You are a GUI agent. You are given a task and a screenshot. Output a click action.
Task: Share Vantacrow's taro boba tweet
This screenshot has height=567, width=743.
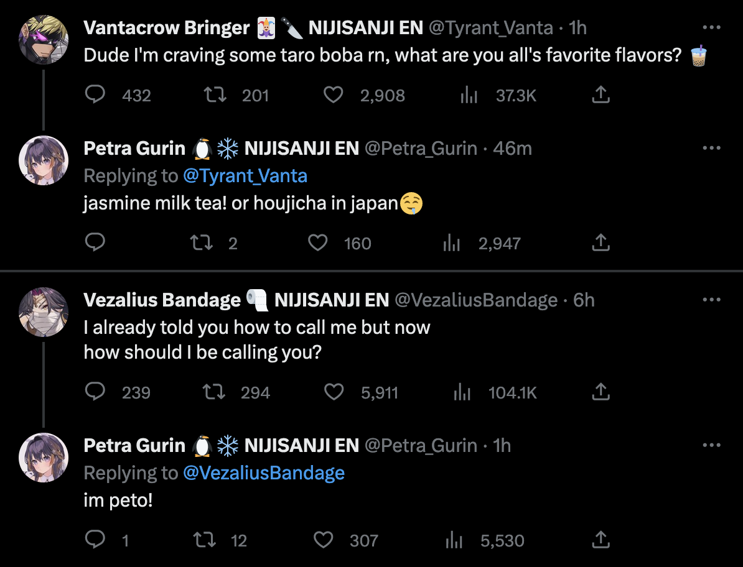point(600,94)
